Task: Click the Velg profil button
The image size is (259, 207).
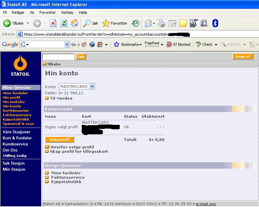Action: click(x=59, y=140)
